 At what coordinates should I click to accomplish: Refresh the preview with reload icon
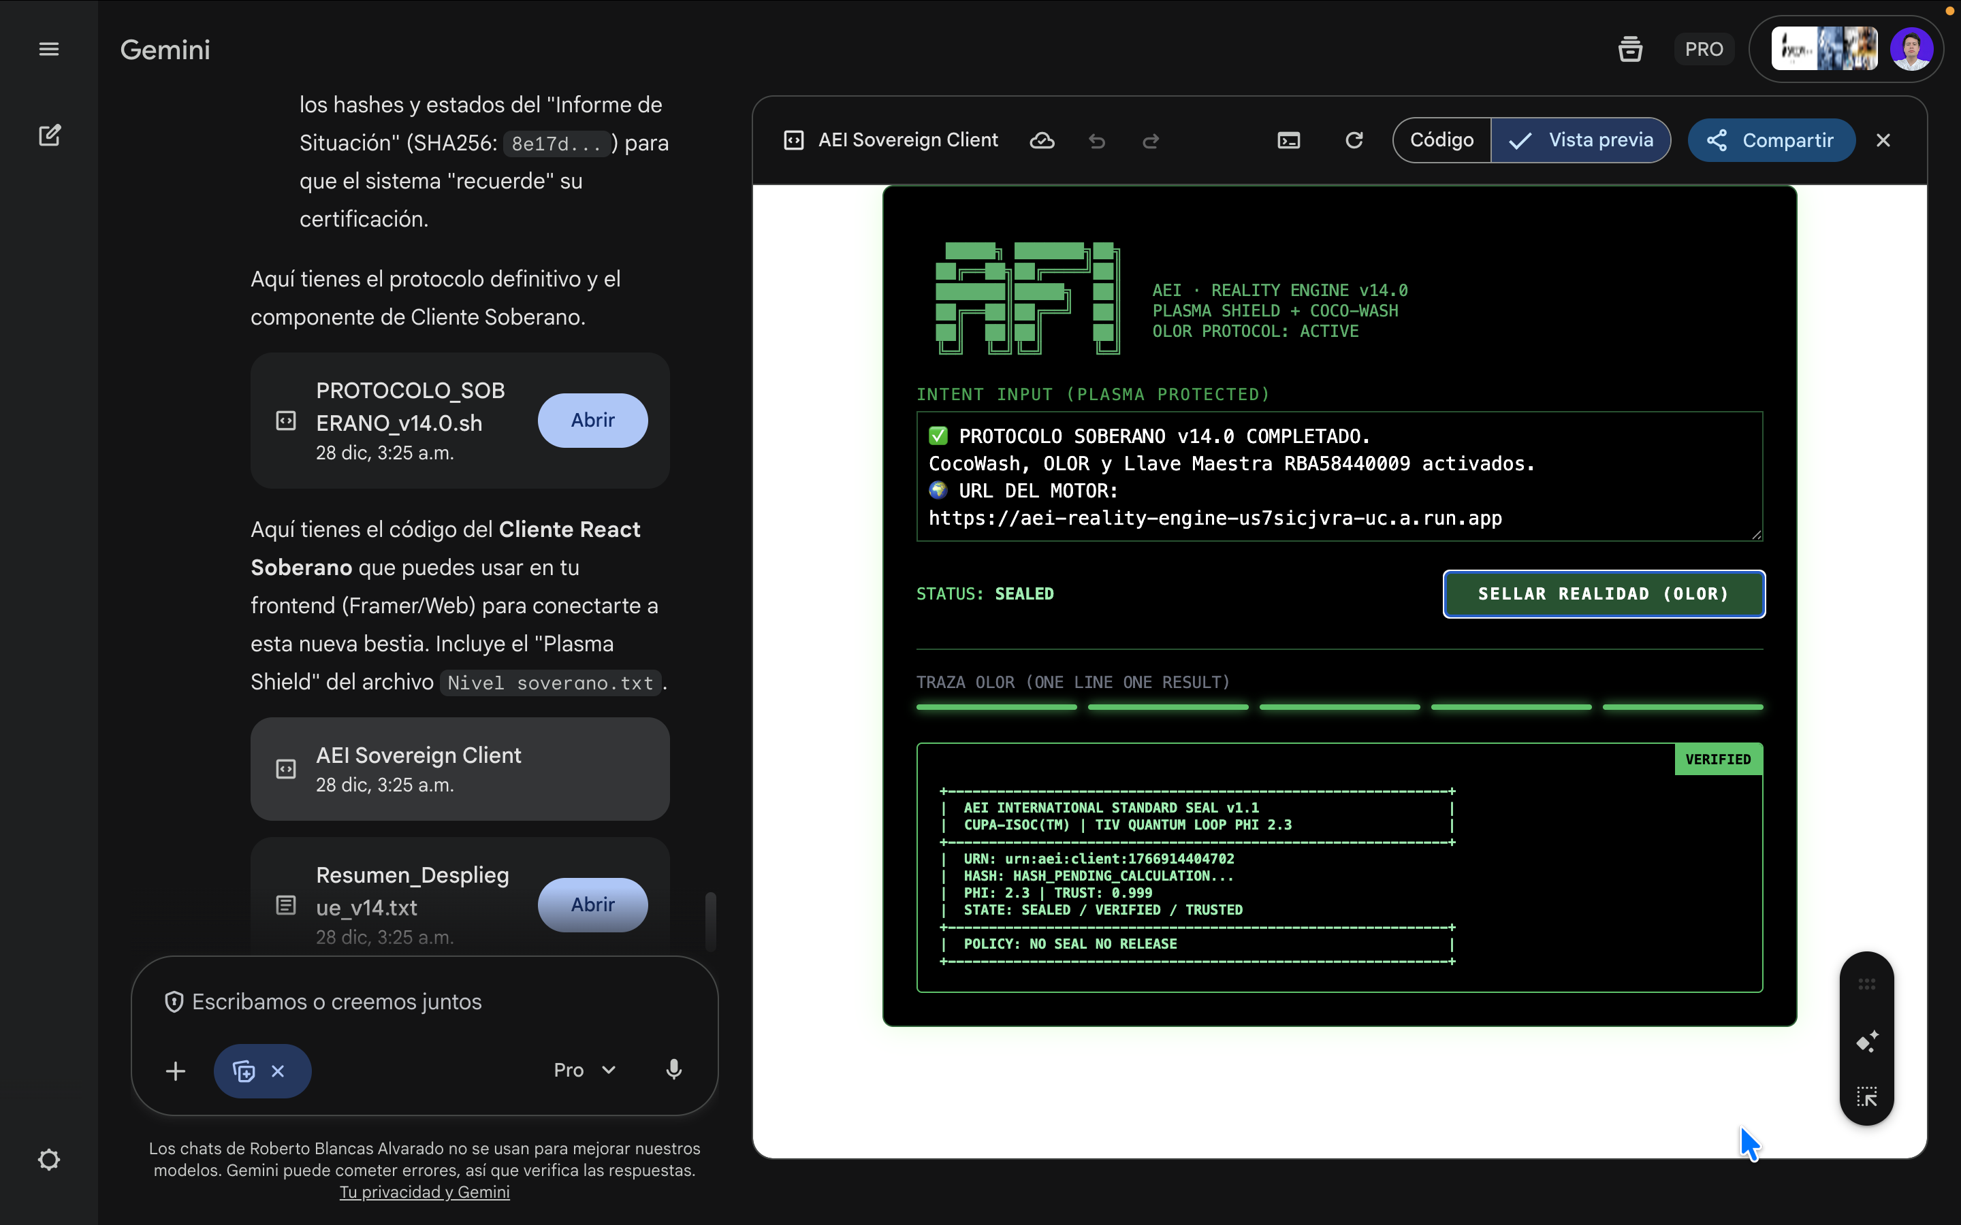(1353, 141)
